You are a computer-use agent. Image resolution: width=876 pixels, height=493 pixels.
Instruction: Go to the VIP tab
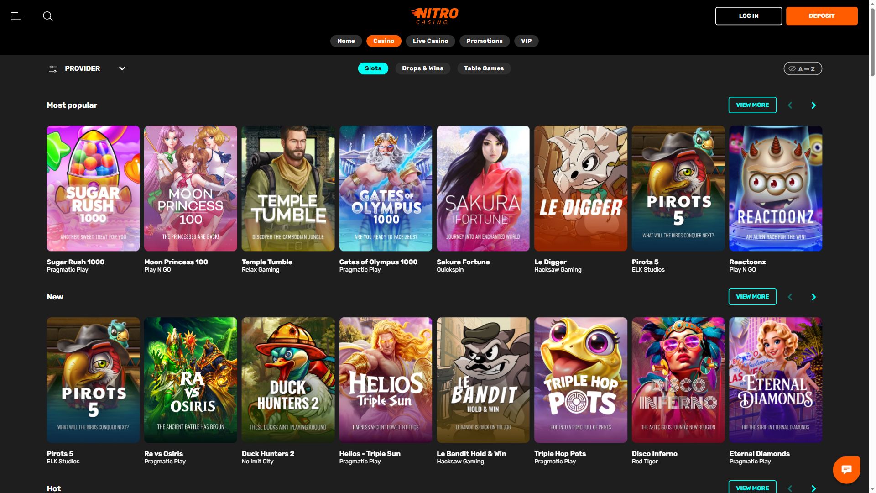click(526, 41)
